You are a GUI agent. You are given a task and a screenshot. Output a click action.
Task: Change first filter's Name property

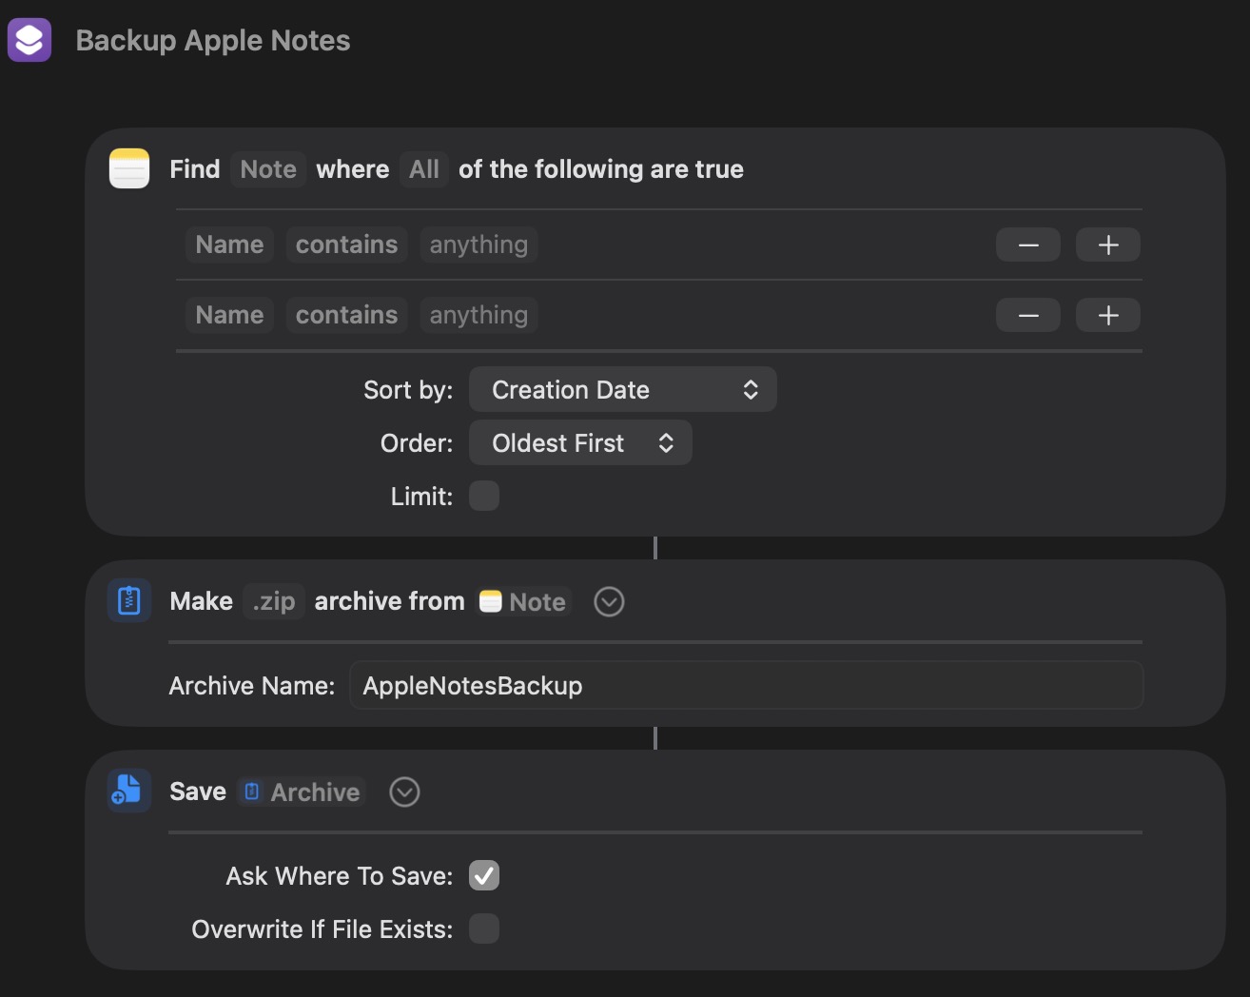coord(229,244)
